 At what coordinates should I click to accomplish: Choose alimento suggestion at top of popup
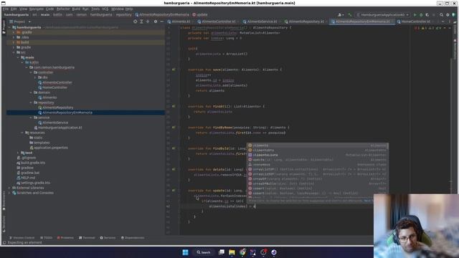click(318, 145)
